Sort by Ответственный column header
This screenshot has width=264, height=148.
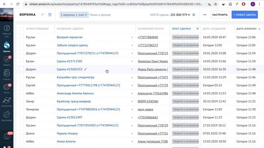[38, 29]
